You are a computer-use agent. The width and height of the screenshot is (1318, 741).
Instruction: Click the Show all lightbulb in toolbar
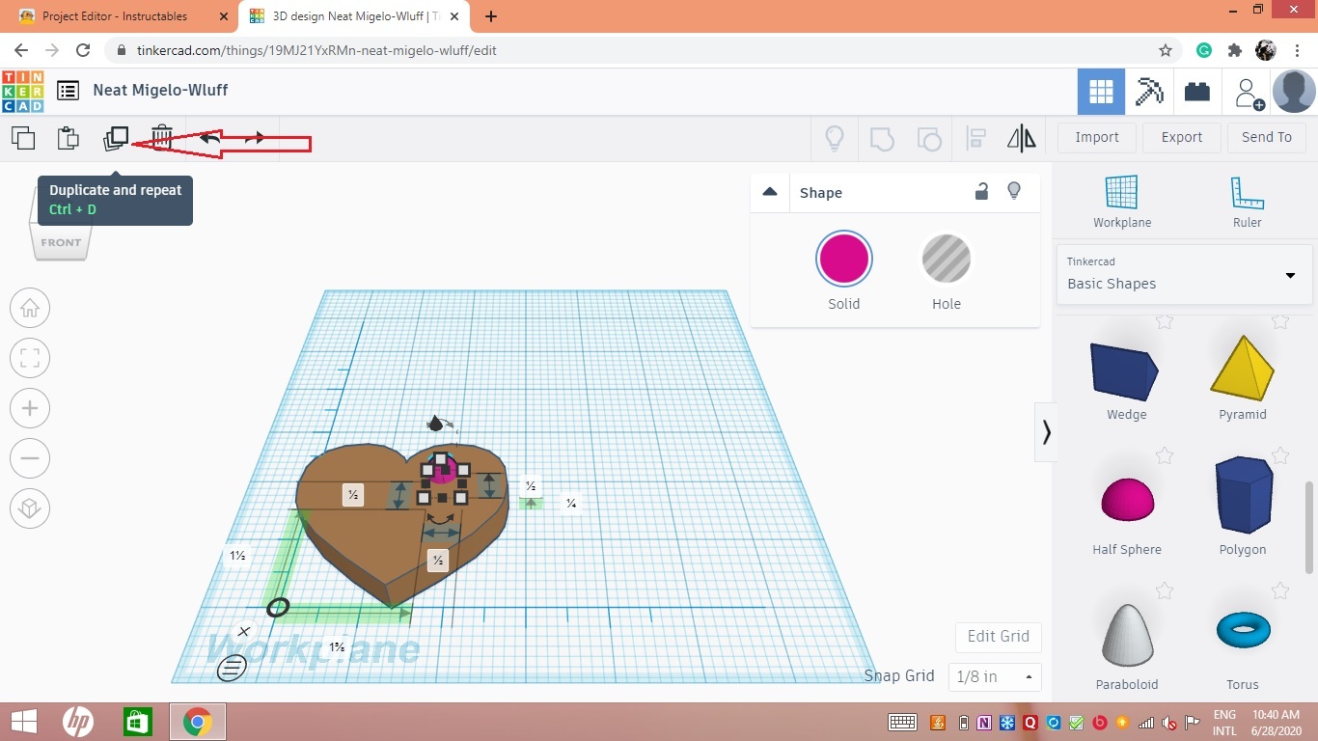[835, 138]
